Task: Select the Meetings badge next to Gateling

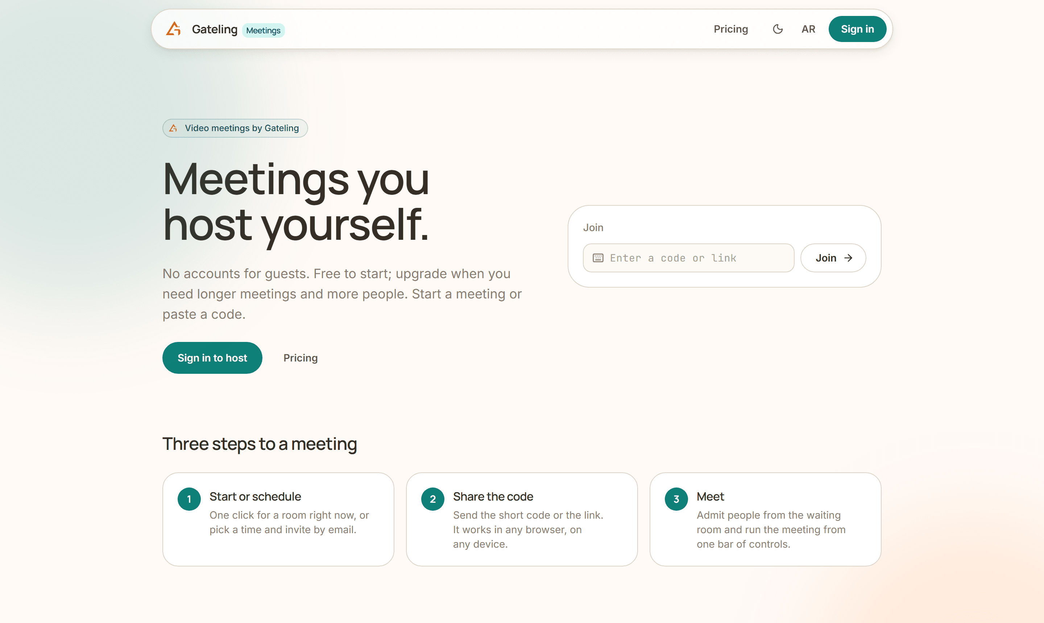Action: (x=263, y=30)
